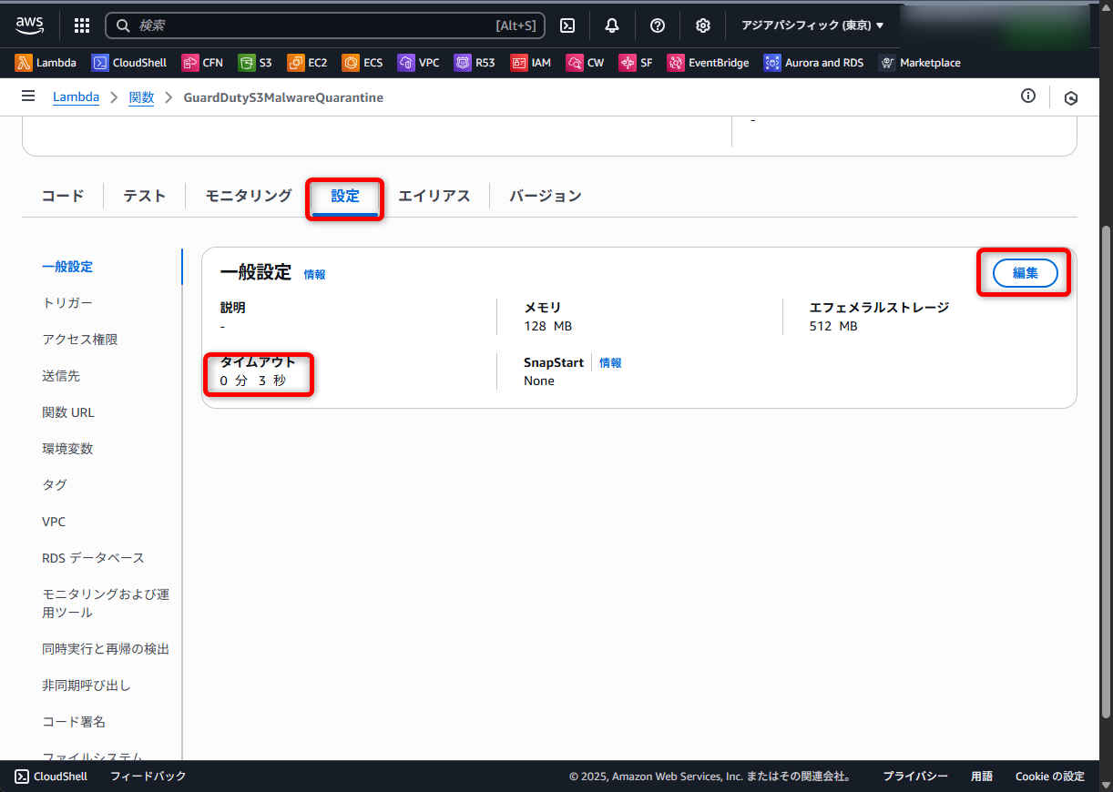The image size is (1113, 792).
Task: Open IAM from the favorites bar
Action: point(531,63)
